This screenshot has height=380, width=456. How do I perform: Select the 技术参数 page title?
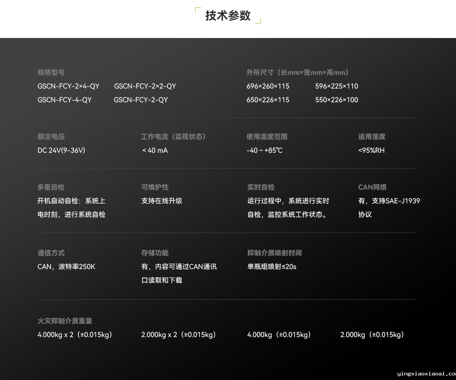(x=227, y=16)
